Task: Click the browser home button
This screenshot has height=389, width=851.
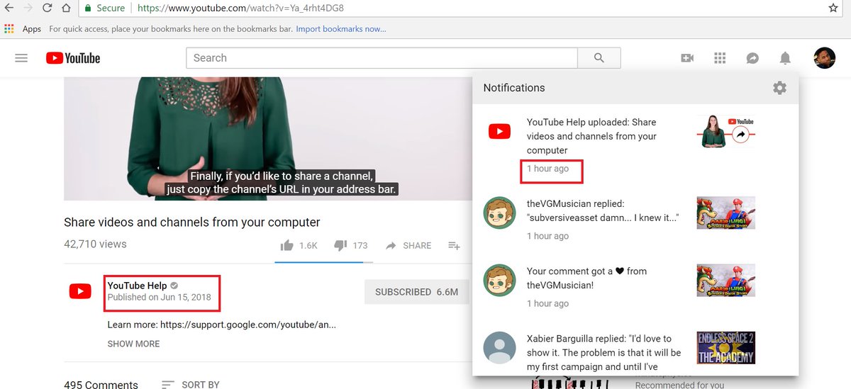Action: click(x=65, y=8)
